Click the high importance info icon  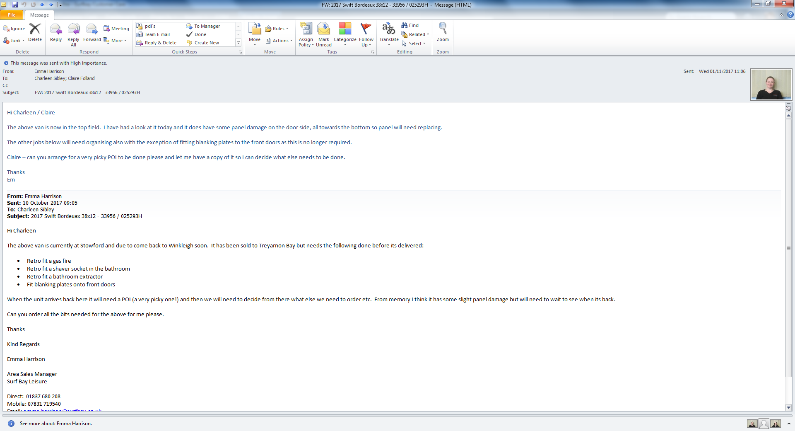click(x=6, y=63)
